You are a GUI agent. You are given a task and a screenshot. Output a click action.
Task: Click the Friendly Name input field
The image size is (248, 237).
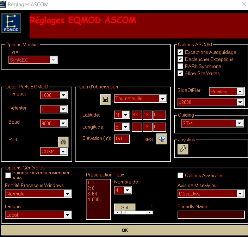click(211, 215)
